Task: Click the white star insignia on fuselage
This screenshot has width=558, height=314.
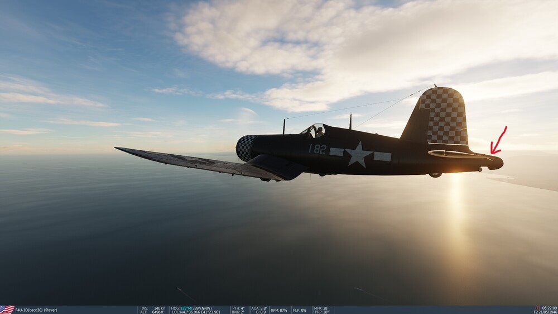Action: pyautogui.click(x=359, y=154)
